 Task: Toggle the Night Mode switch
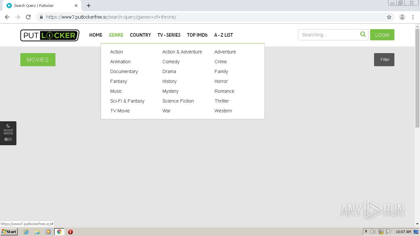8,139
